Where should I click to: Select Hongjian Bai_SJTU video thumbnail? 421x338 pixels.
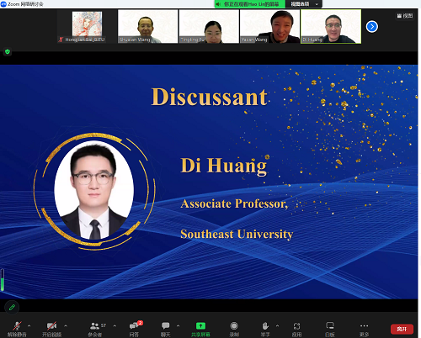pos(87,26)
